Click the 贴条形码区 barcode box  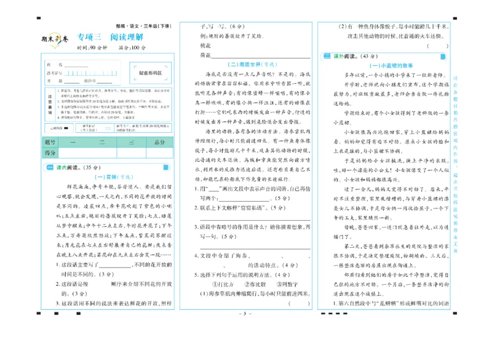(150, 73)
